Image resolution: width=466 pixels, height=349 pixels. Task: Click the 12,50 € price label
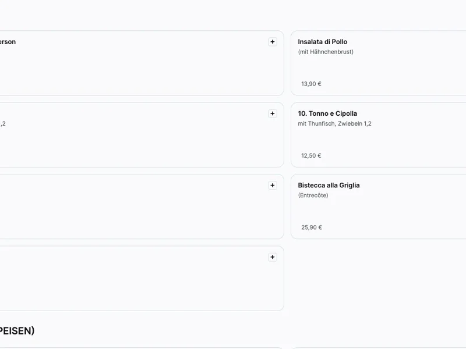311,156
